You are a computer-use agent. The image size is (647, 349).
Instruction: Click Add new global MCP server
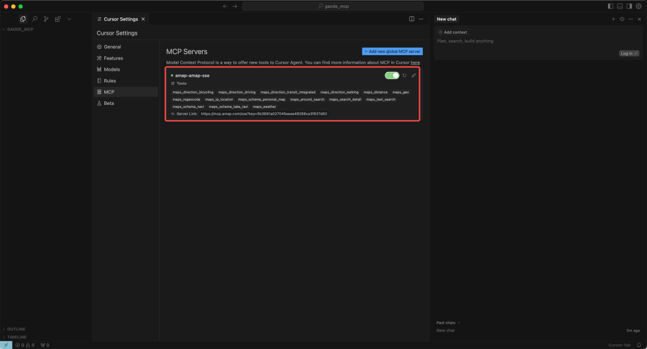tap(392, 52)
